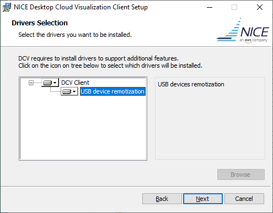
Task: Select the DCV Client tree item
Action: coord(75,83)
